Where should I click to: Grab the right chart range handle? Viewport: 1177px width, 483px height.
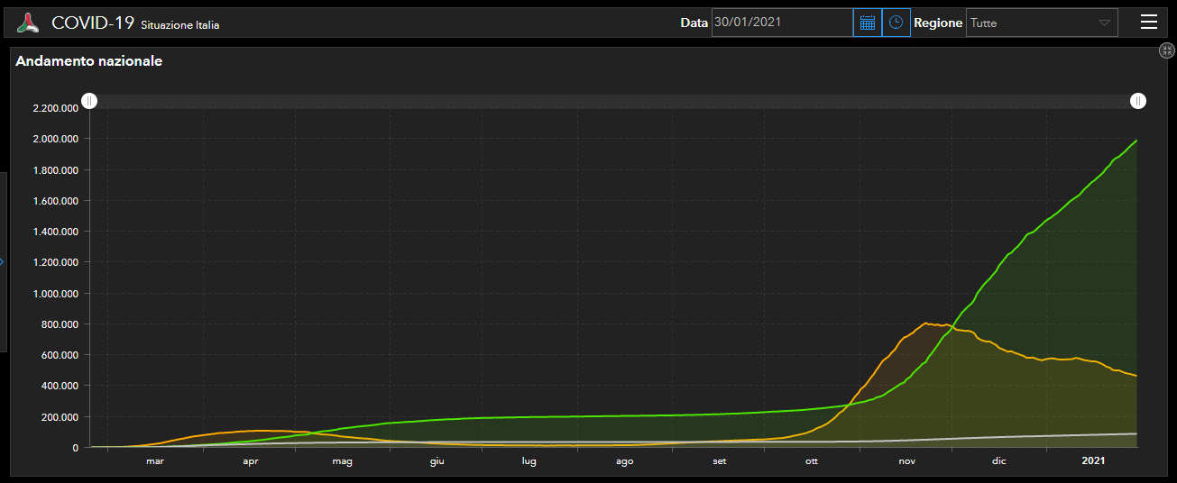click(1138, 101)
